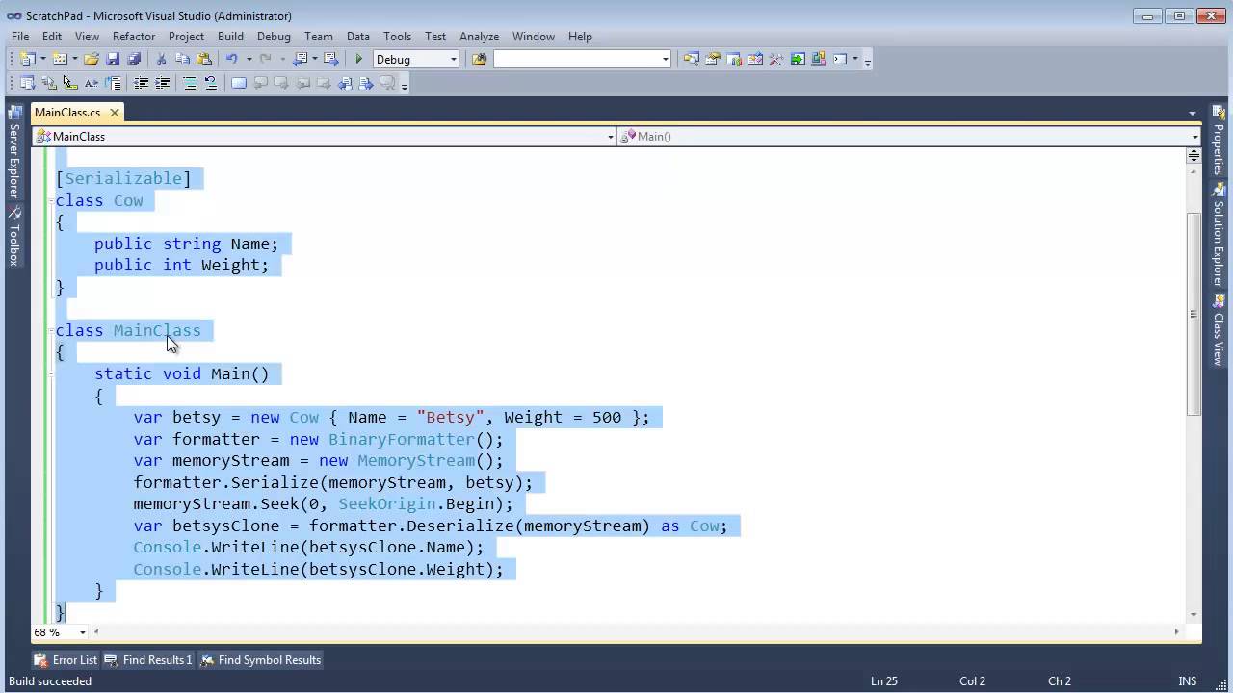Click the horizontal scroll right arrow

point(1176,632)
